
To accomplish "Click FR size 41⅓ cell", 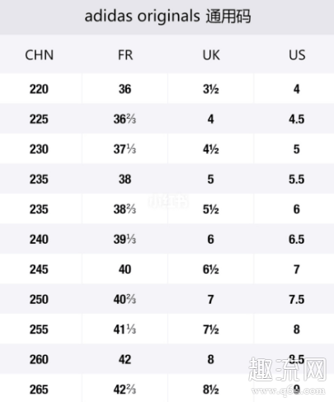I will point(125,330).
